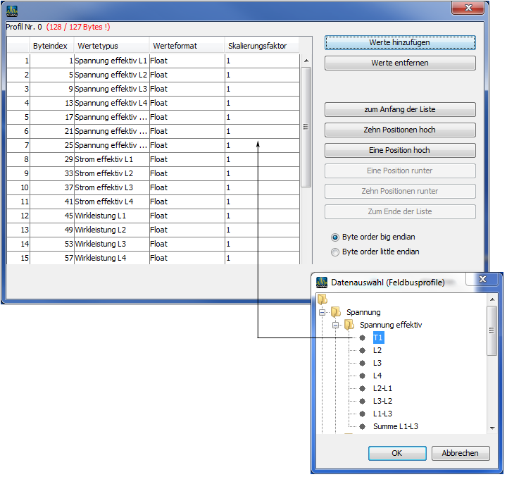Click the application icon in main title bar
The height and width of the screenshot is (477, 507).
pyautogui.click(x=12, y=11)
